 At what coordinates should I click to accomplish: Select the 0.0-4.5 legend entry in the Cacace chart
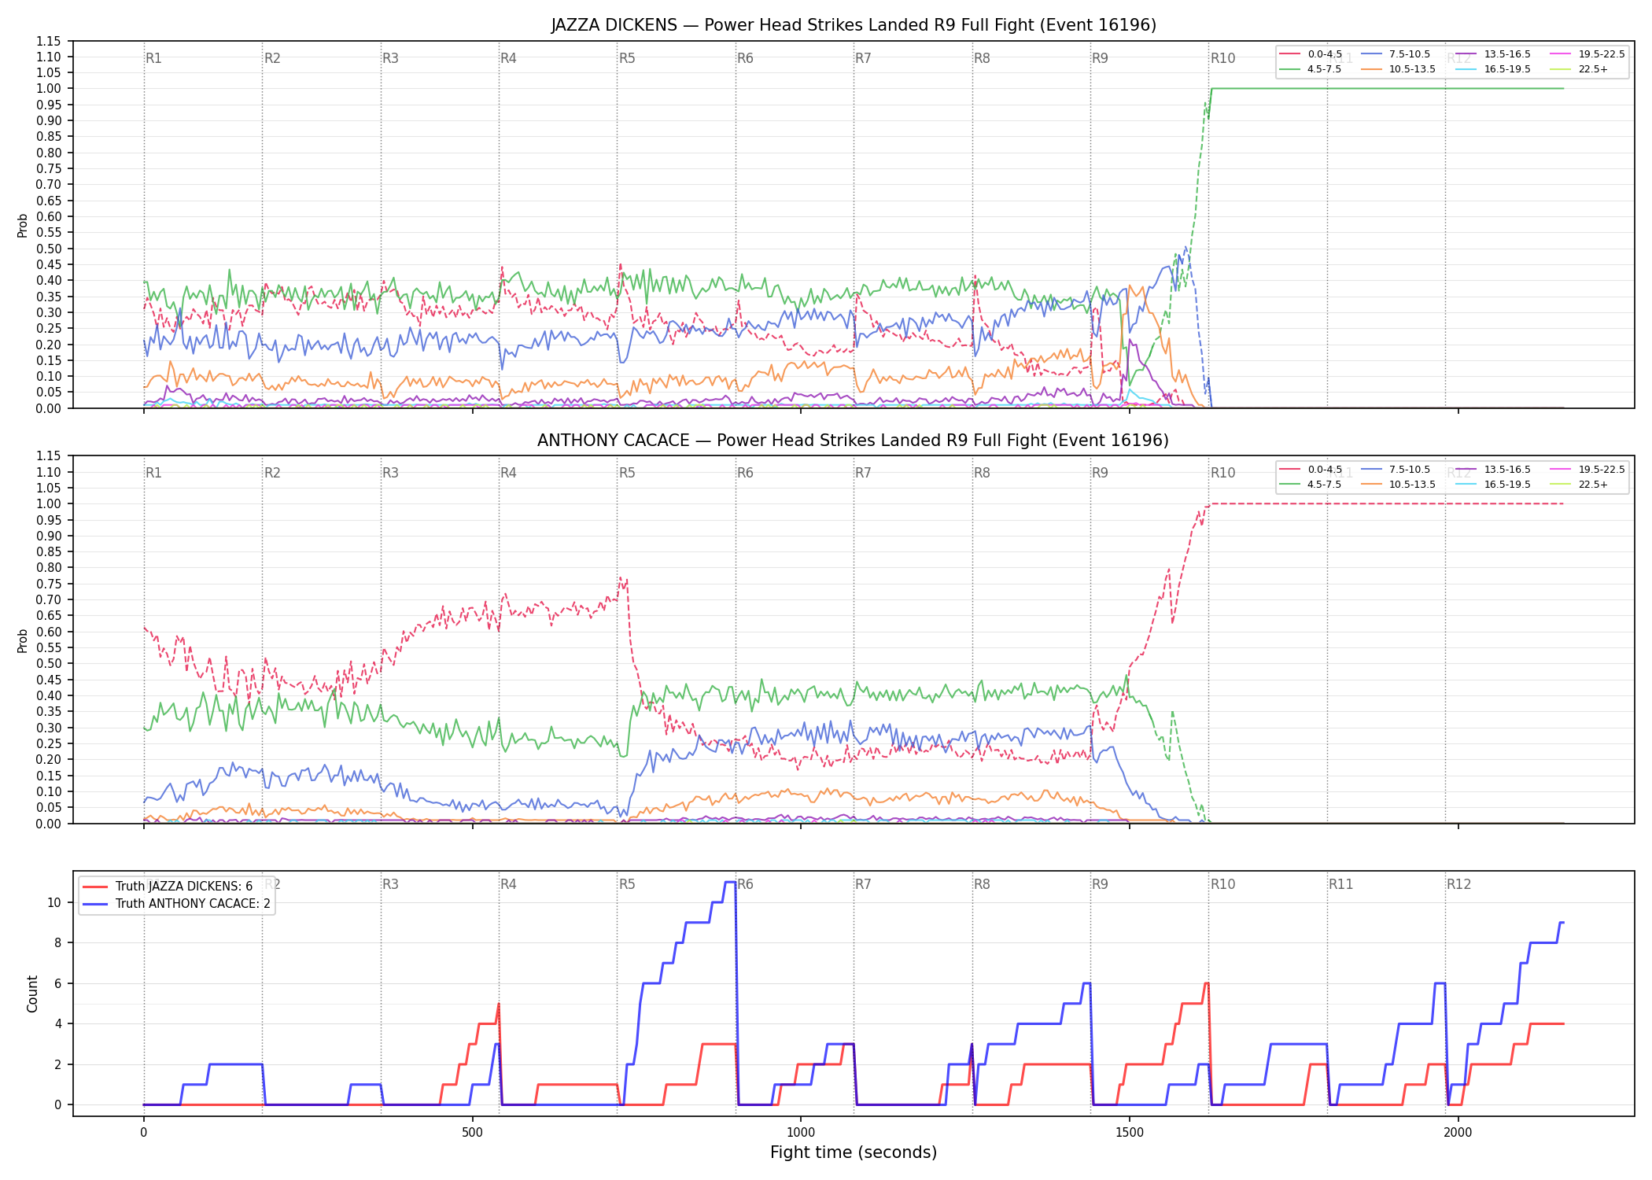tap(1311, 470)
